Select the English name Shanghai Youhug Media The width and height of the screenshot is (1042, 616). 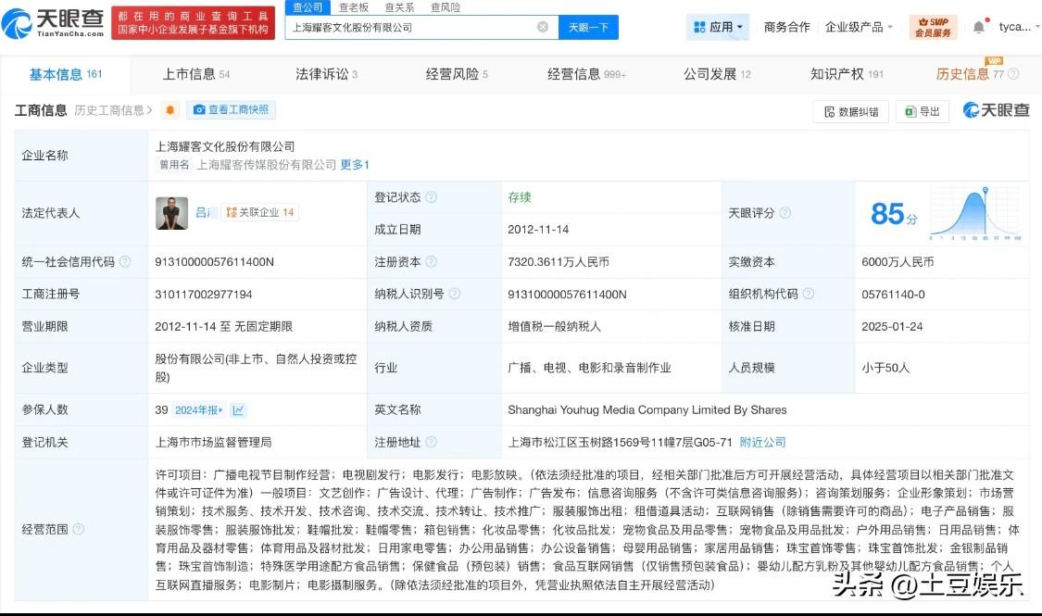pyautogui.click(x=647, y=410)
